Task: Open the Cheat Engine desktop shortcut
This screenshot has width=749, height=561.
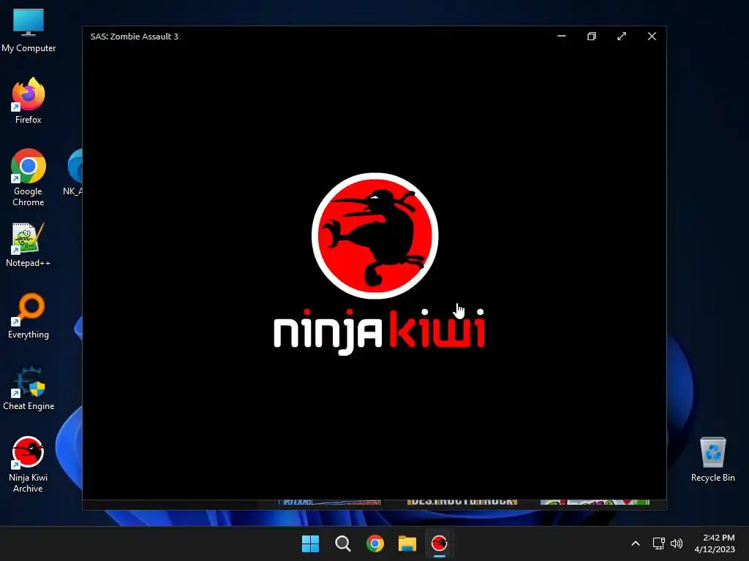Action: tap(29, 388)
